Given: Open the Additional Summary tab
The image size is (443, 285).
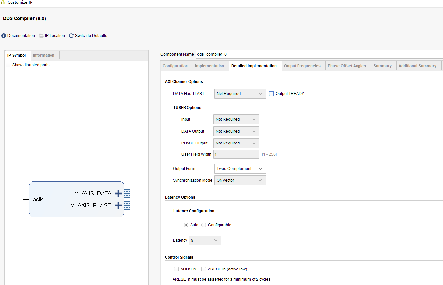Looking at the screenshot, I should pyautogui.click(x=418, y=66).
